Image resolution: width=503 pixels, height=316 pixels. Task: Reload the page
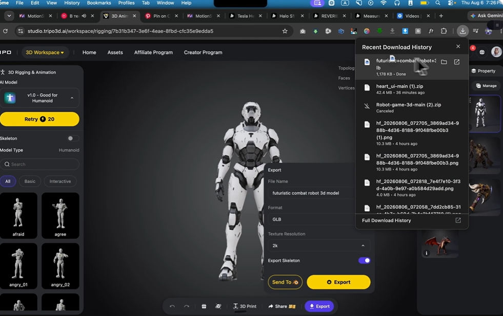6,31
